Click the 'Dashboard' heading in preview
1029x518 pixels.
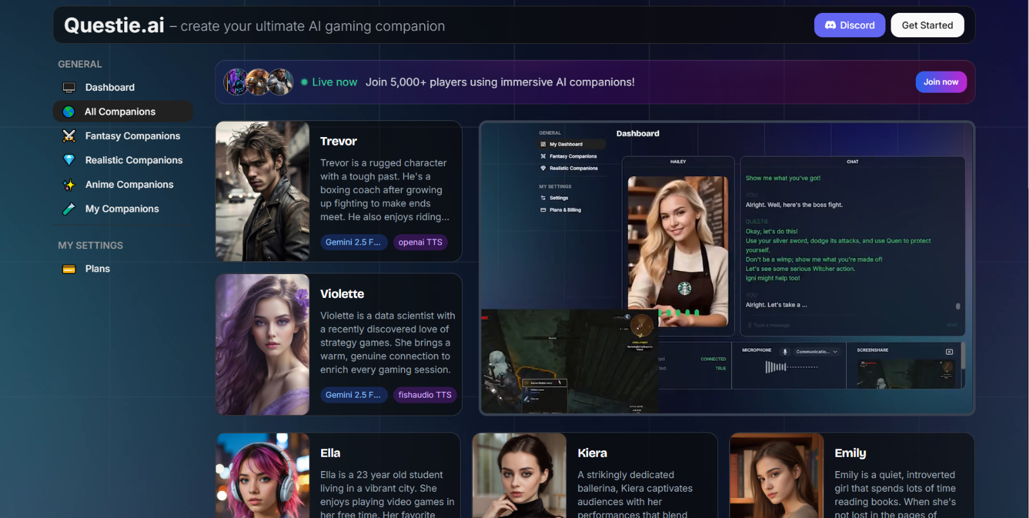pyautogui.click(x=638, y=134)
